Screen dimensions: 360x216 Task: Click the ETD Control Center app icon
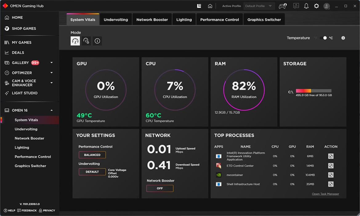[219, 166]
